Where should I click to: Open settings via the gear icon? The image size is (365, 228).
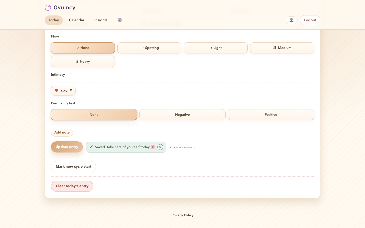(120, 20)
